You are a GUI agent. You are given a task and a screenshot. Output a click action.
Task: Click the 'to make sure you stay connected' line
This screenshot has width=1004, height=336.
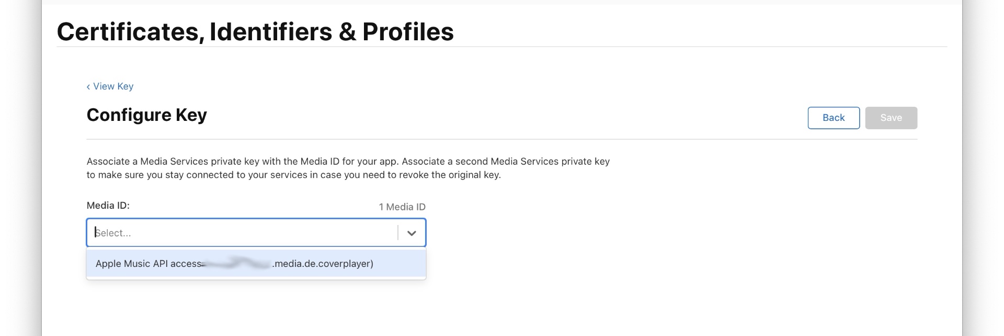pos(293,175)
